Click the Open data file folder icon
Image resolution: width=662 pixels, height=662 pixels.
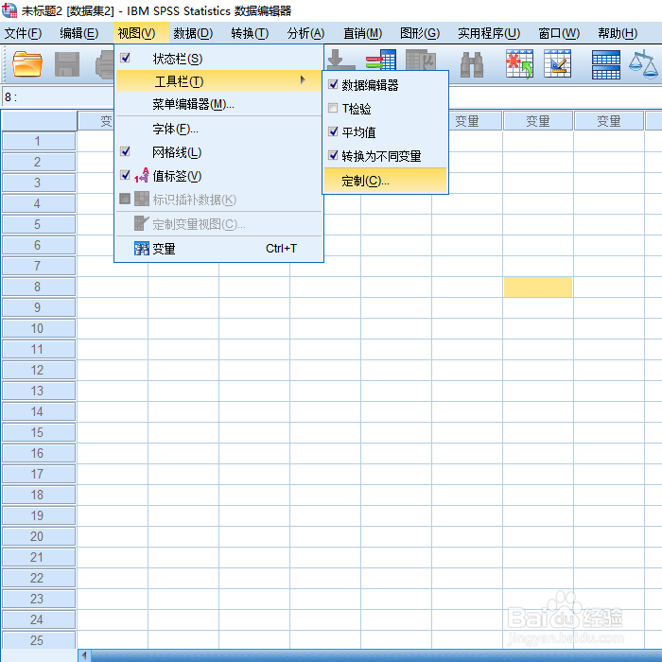(x=27, y=64)
